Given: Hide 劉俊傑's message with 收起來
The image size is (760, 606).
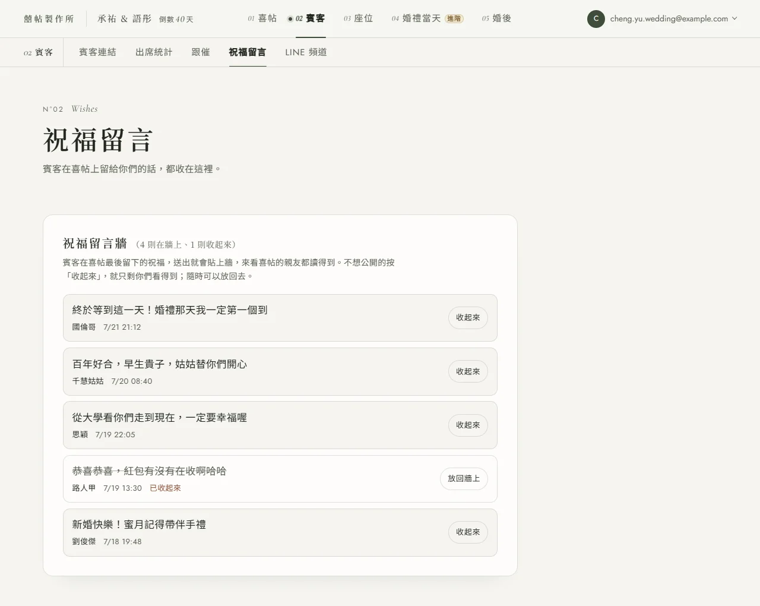Looking at the screenshot, I should [x=468, y=532].
